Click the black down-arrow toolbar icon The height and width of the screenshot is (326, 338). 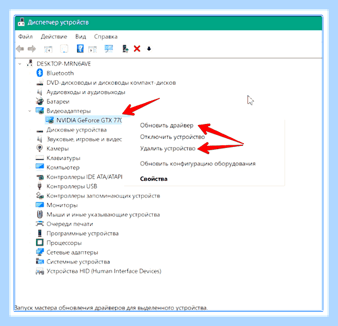coord(149,49)
